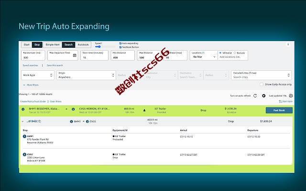This screenshot has height=191, width=306.
Task: Click the info icon at top right
Action: [288, 44]
